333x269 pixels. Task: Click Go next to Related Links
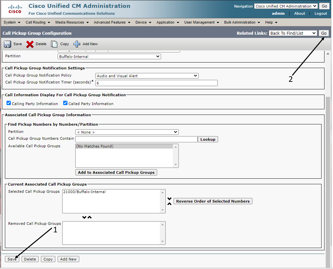(324, 33)
